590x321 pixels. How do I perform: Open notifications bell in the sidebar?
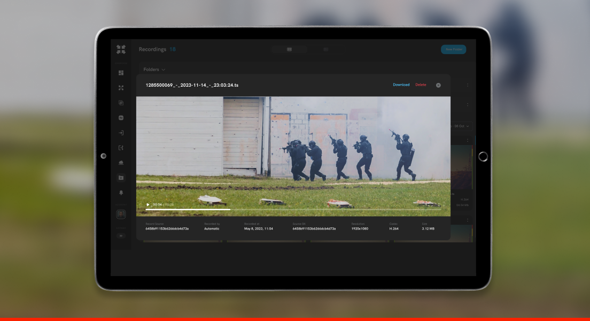point(121,193)
